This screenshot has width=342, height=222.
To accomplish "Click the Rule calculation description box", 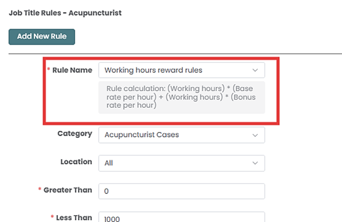I will tap(181, 97).
